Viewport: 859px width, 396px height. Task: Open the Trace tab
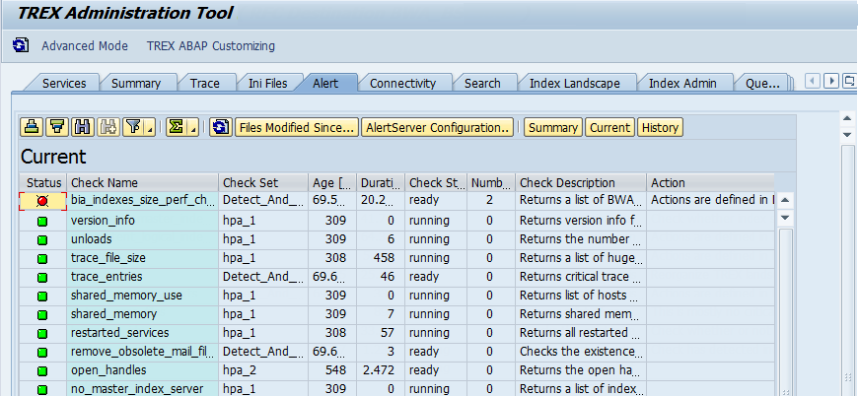click(205, 83)
